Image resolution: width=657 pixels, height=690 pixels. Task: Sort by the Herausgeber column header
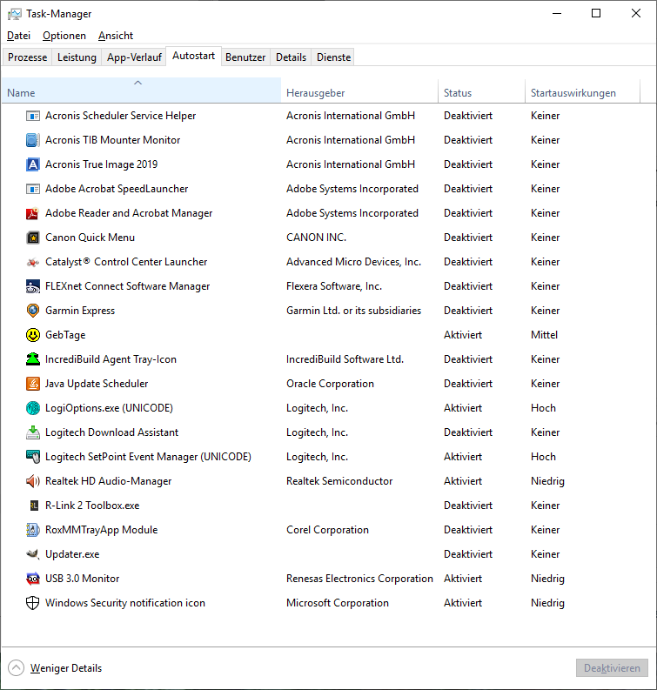[x=359, y=90]
